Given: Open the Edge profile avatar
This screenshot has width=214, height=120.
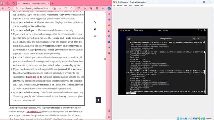Looking at the screenshot, I should coord(2,3).
